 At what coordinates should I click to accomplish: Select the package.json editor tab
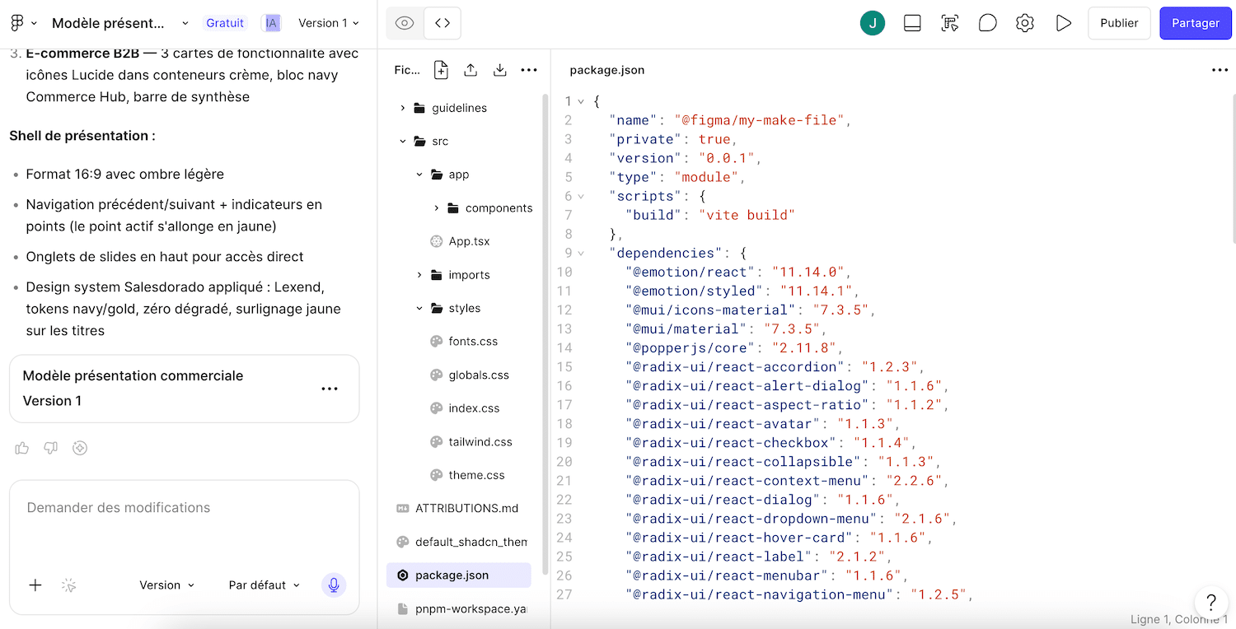[x=607, y=70]
